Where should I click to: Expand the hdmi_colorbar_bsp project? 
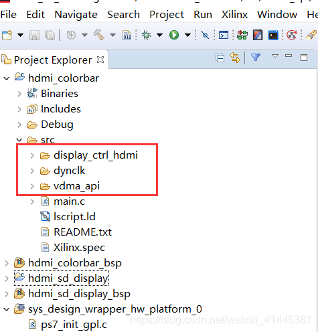point(7,263)
